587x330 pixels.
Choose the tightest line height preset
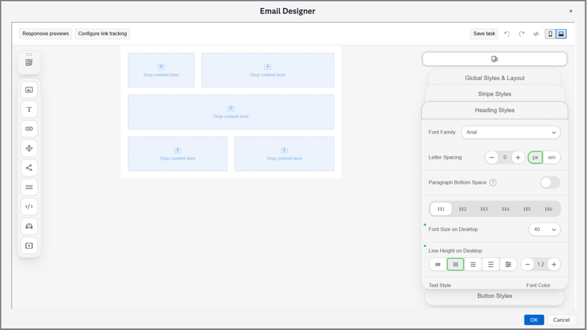[438, 264]
